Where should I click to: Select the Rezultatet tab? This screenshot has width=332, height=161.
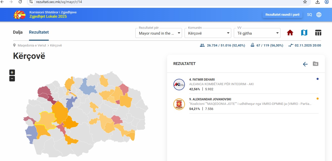coord(39,32)
